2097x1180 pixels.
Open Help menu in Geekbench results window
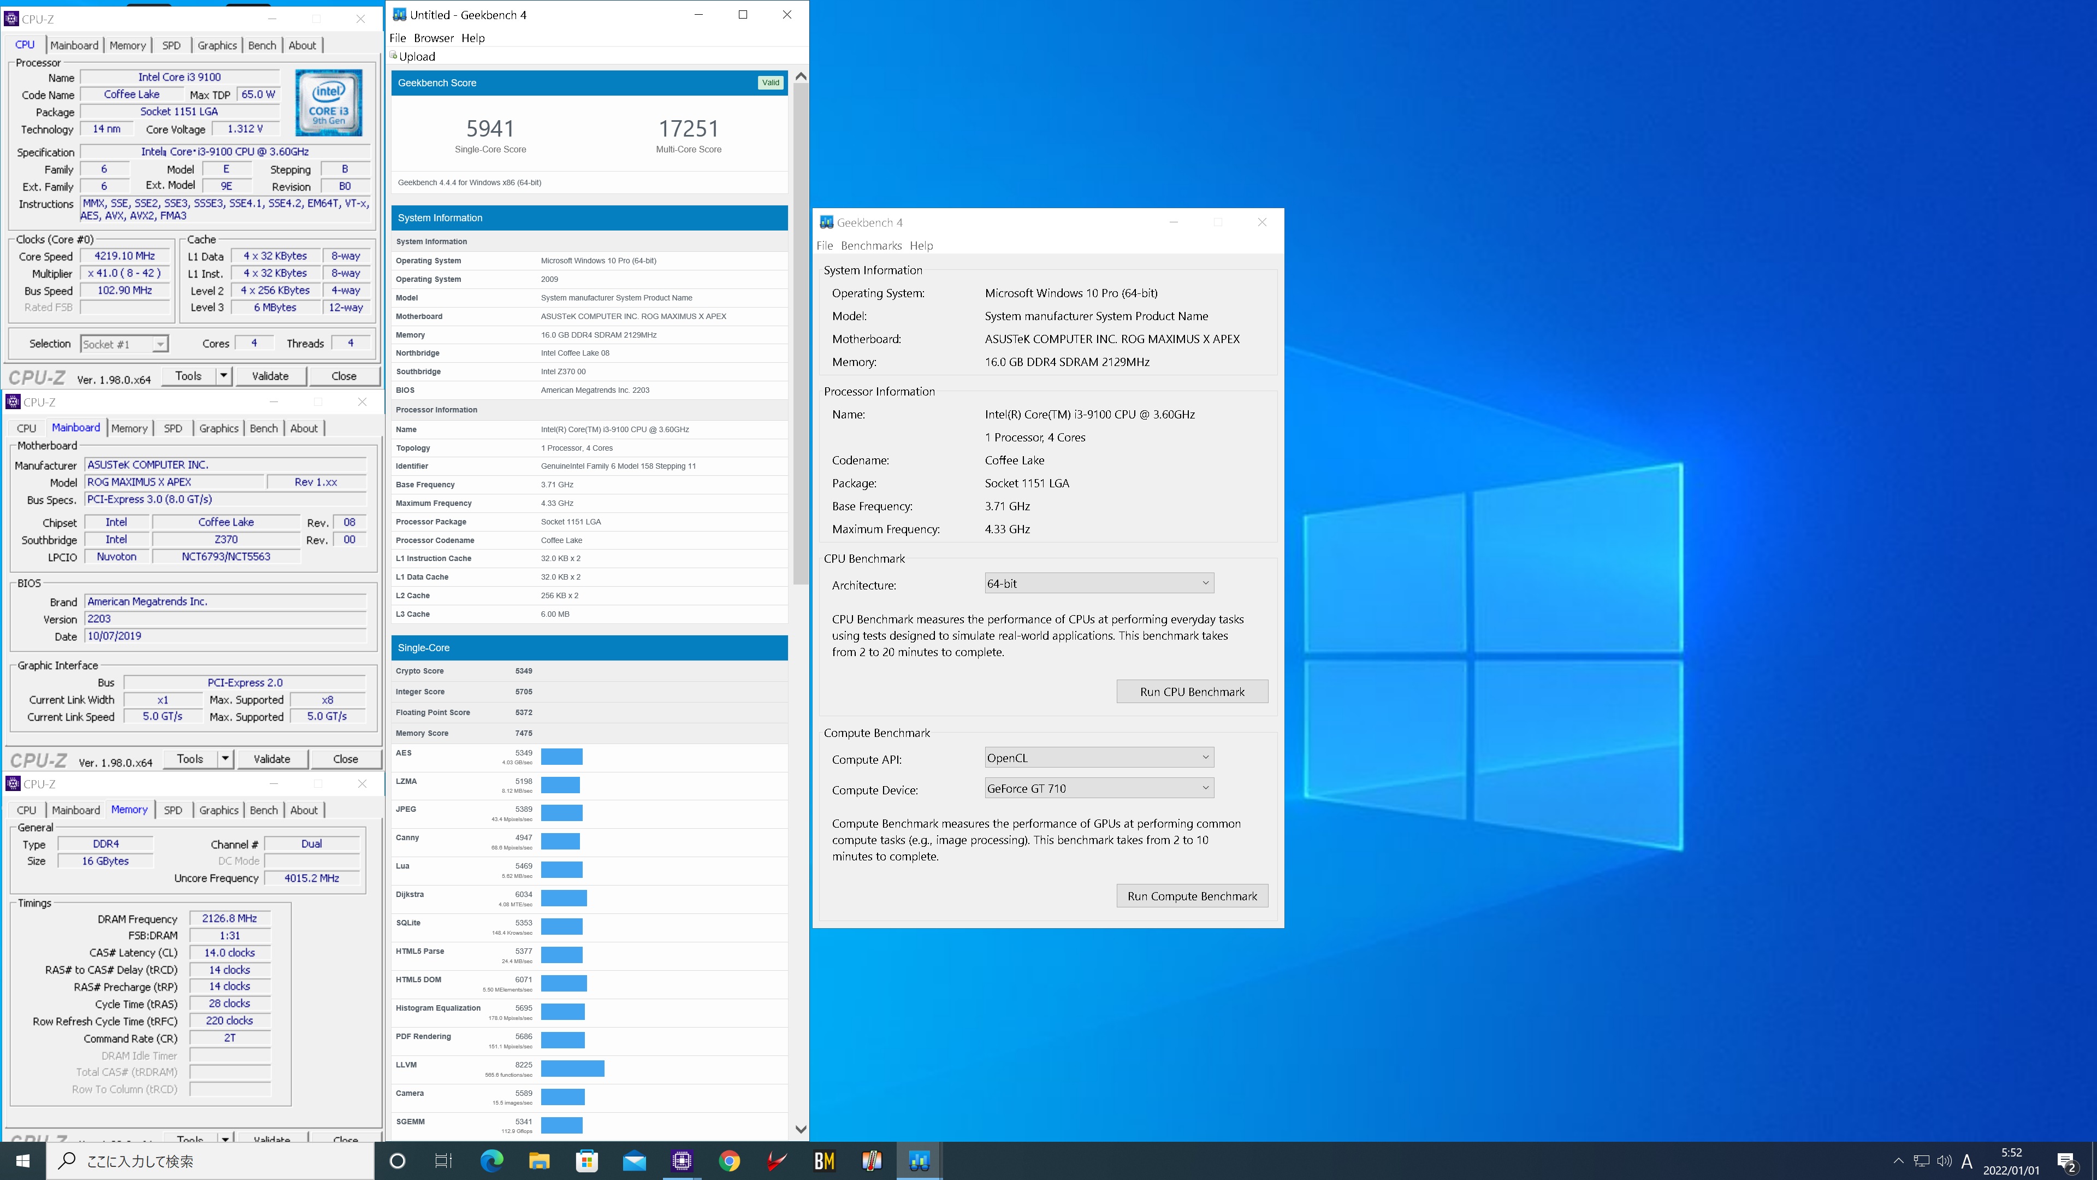coord(473,38)
